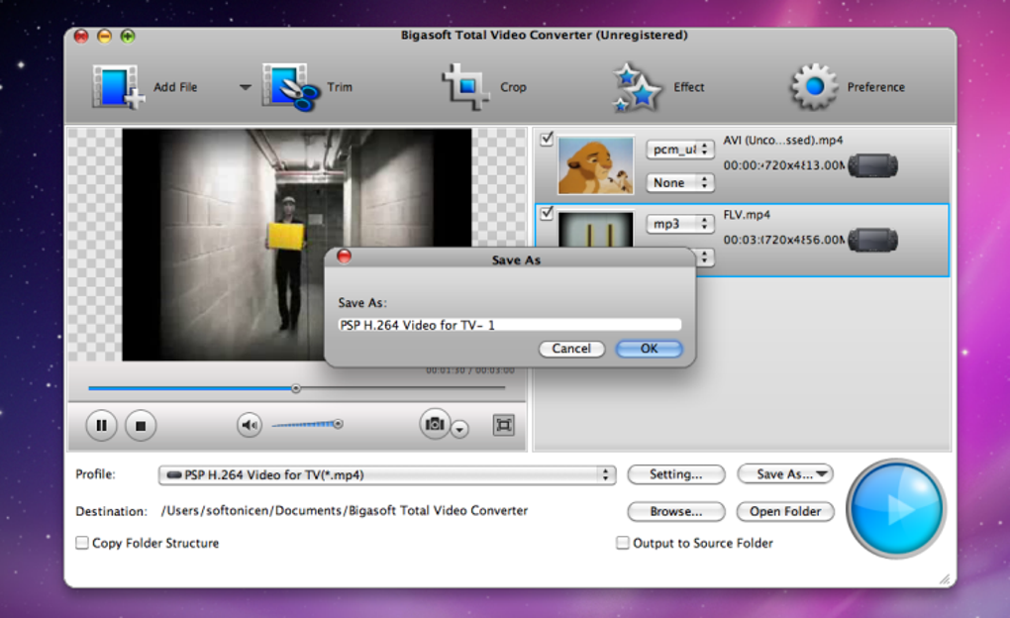
Task: Take a snapshot with camera icon
Action: coord(435,423)
